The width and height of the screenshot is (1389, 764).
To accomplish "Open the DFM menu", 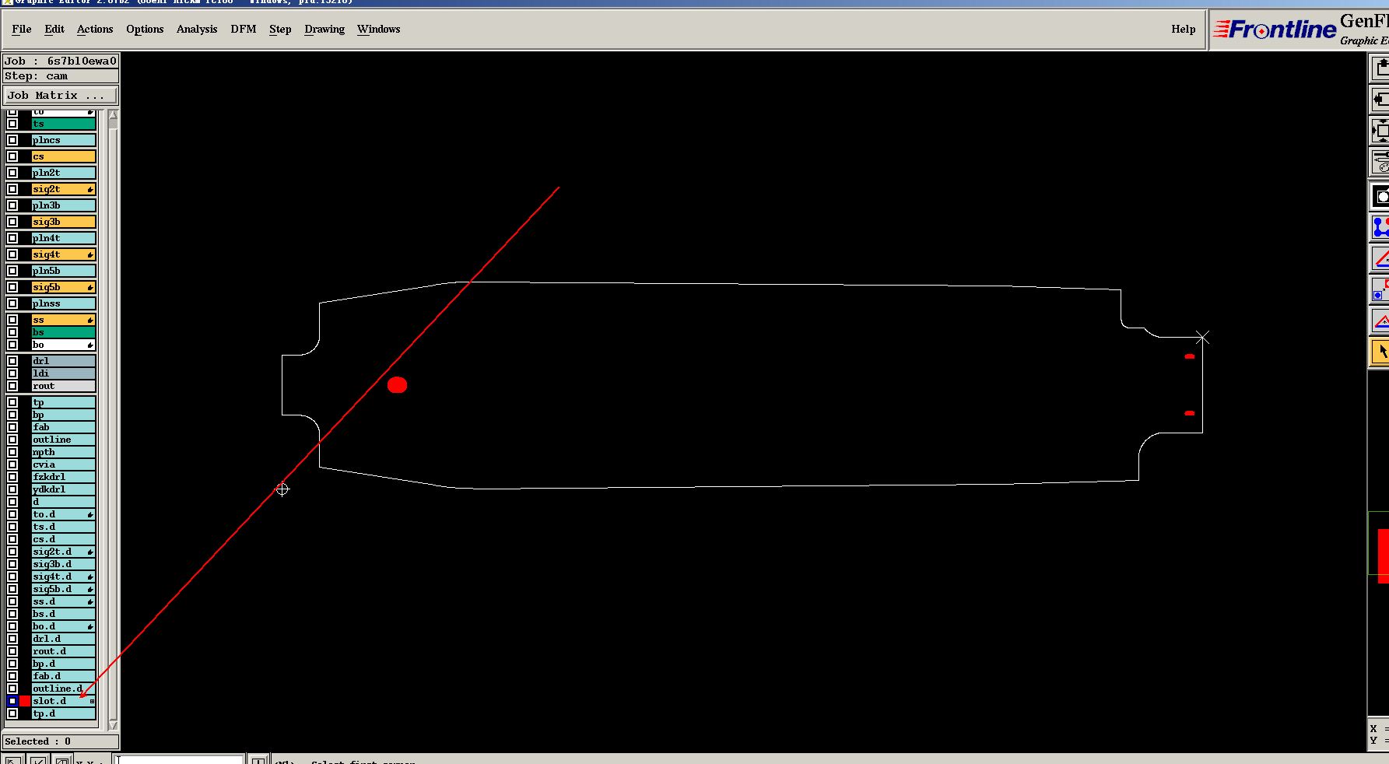I will click(x=244, y=29).
